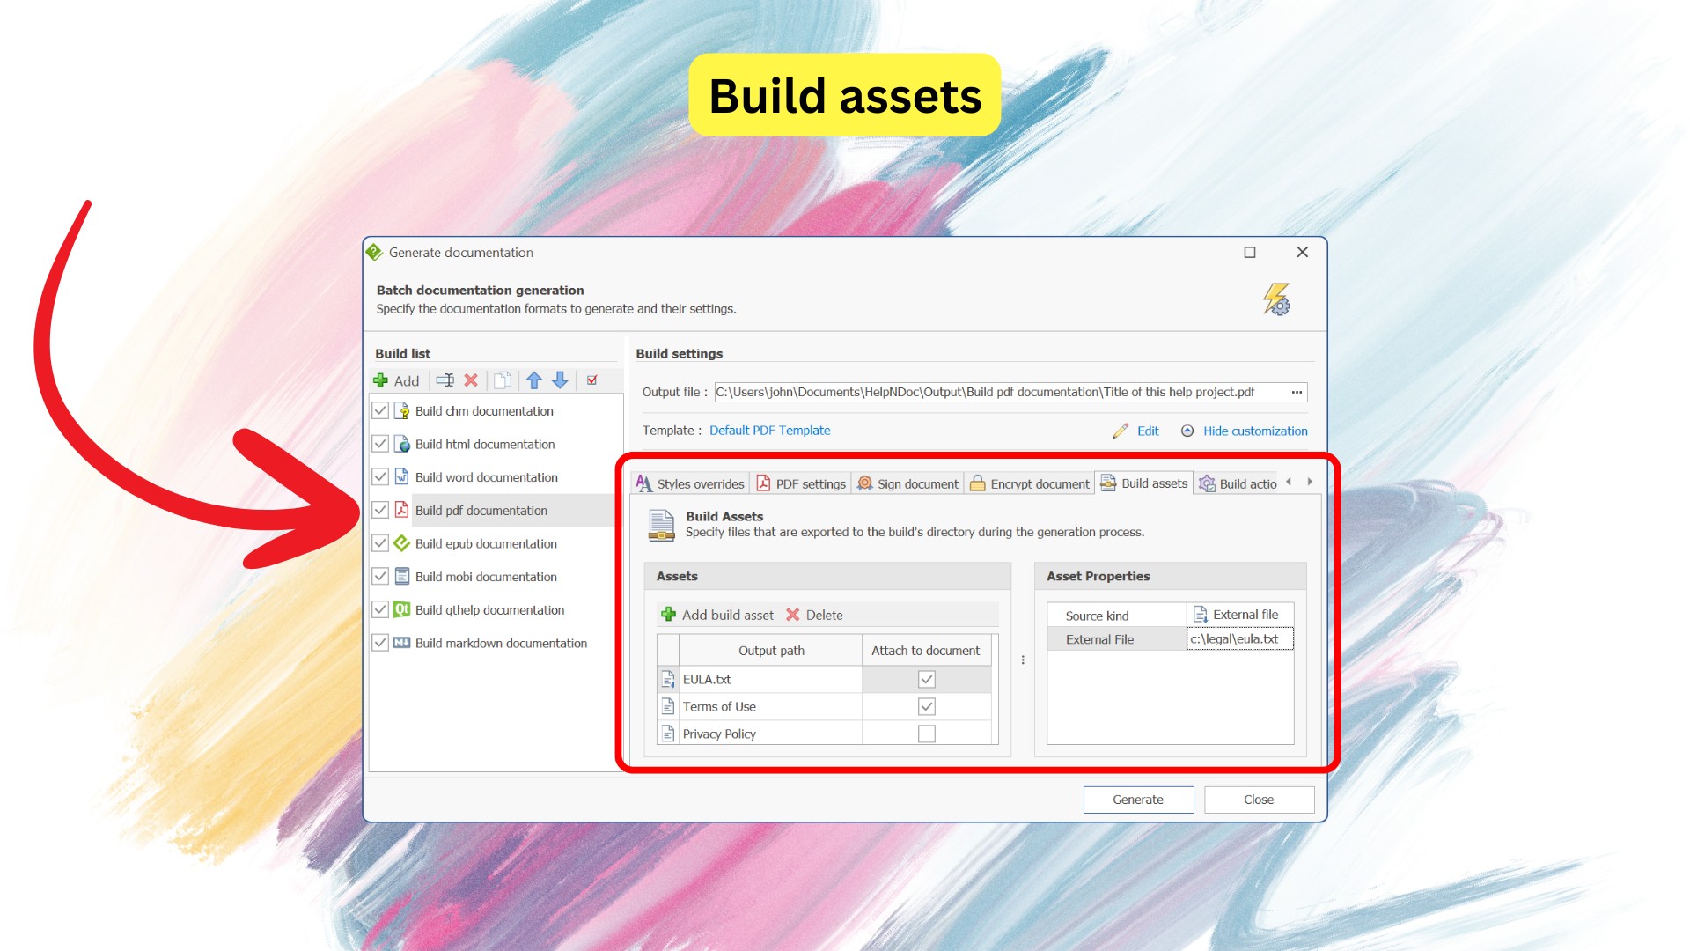
Task: Toggle Build markdown documentation checkbox
Action: [380, 643]
